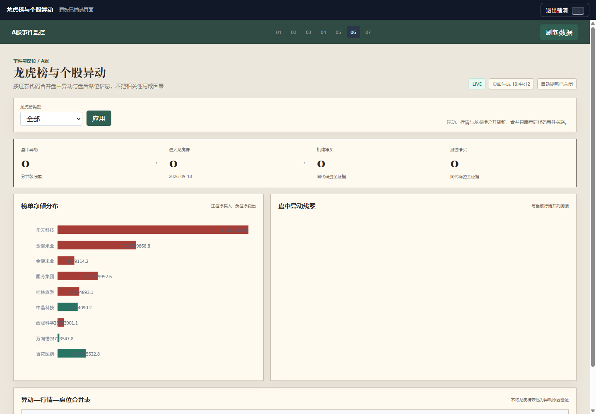This screenshot has height=414, width=596.
Task: Open page tab 04
Action: 323,32
